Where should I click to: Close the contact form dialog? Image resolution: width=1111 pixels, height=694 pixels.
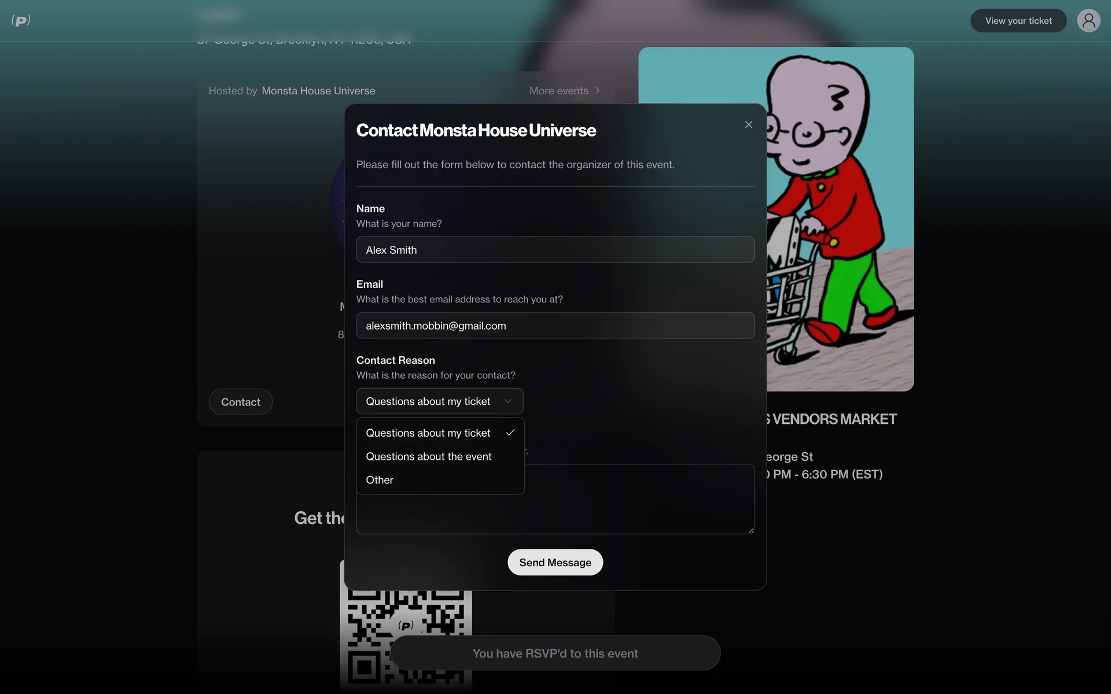coord(748,125)
